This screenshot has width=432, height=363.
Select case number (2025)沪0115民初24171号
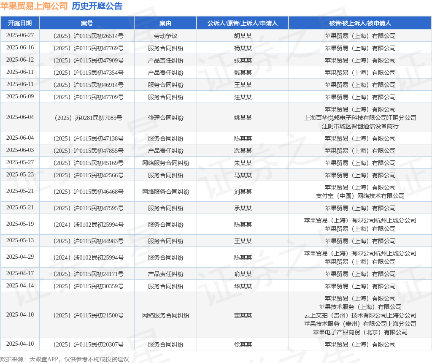pyautogui.click(x=89, y=274)
